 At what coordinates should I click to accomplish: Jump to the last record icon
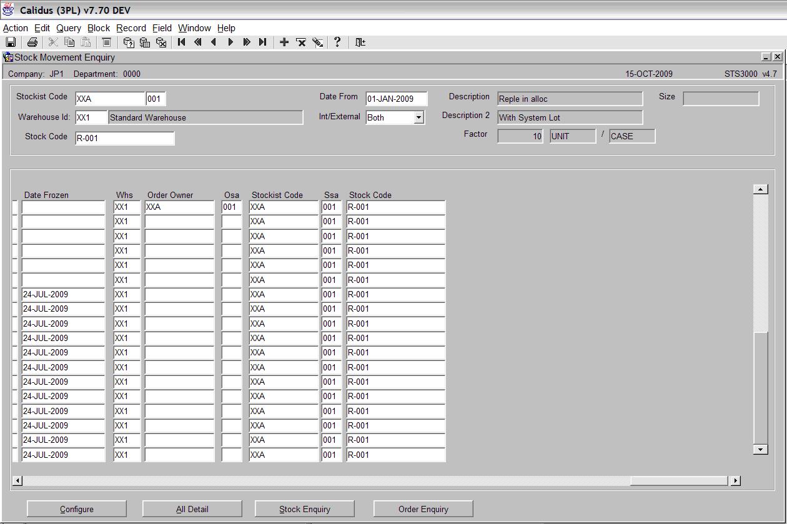263,42
